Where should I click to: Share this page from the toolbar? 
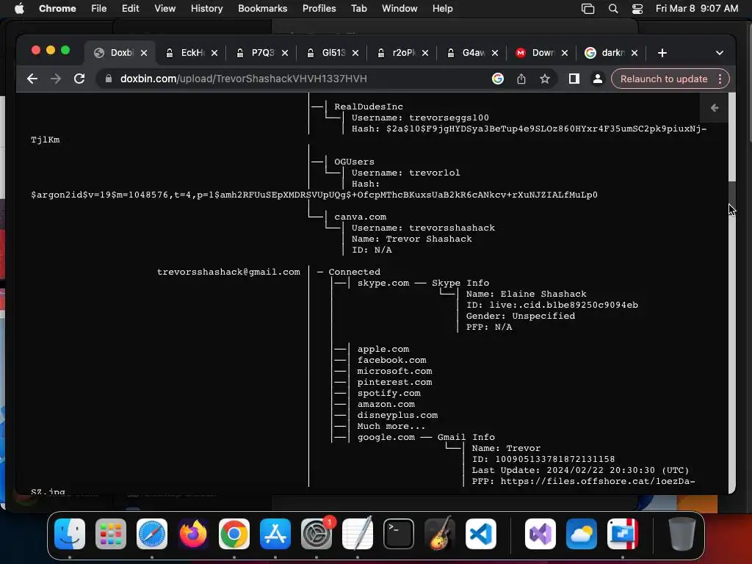[x=521, y=79]
